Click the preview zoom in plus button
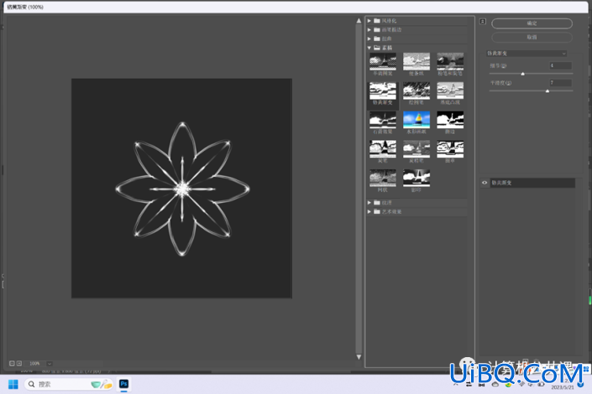Image resolution: width=592 pixels, height=394 pixels. coord(18,364)
